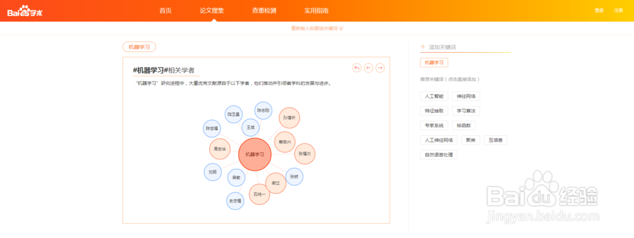Viewport: 634px width, 238px height.
Task: Open the 查重检测 tab
Action: (x=264, y=11)
